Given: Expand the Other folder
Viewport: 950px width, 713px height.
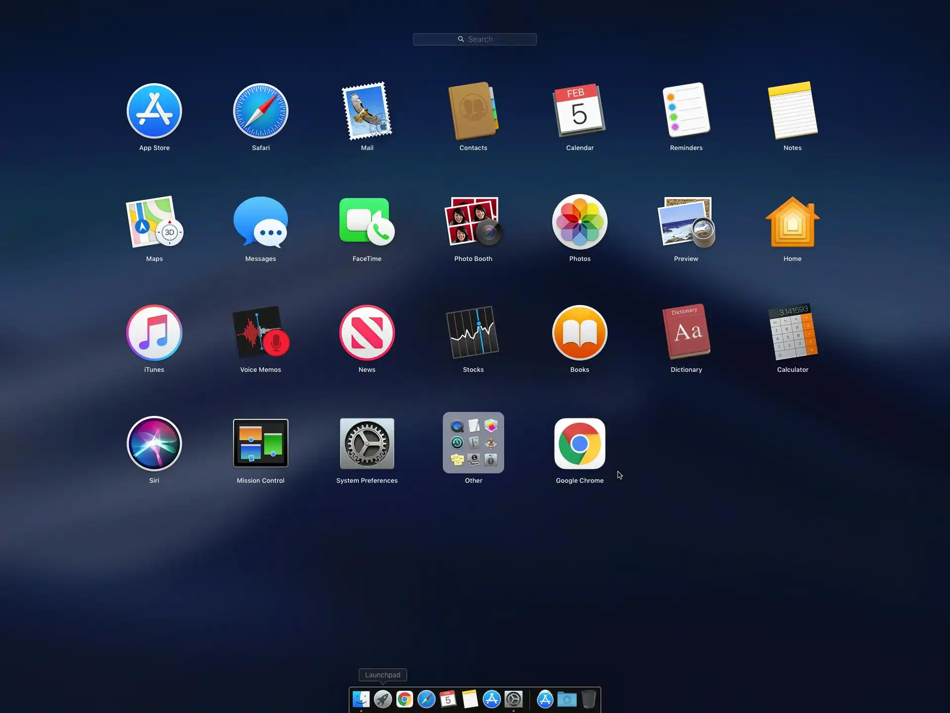Looking at the screenshot, I should 473,443.
